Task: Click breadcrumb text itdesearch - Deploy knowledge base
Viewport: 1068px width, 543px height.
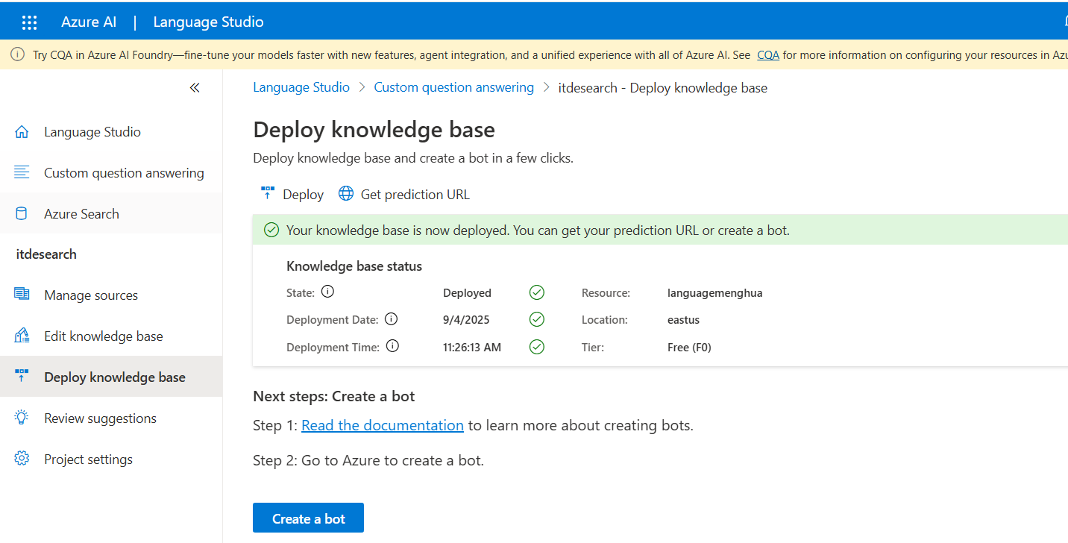Action: (663, 88)
